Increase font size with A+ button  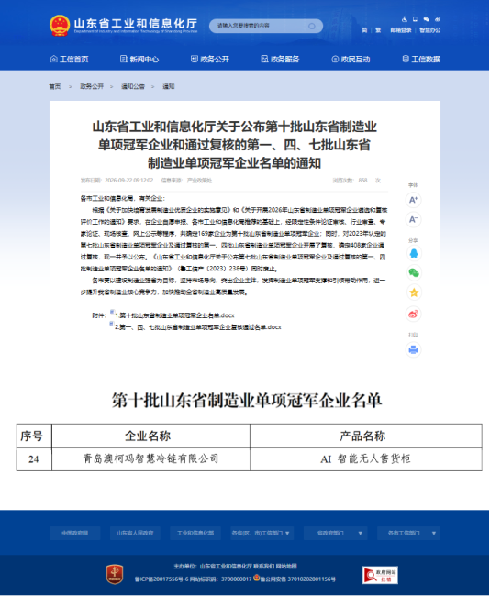413,200
